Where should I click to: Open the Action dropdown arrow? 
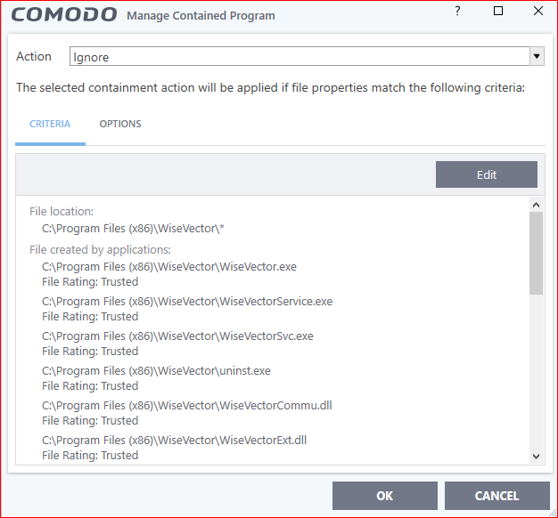coord(537,57)
